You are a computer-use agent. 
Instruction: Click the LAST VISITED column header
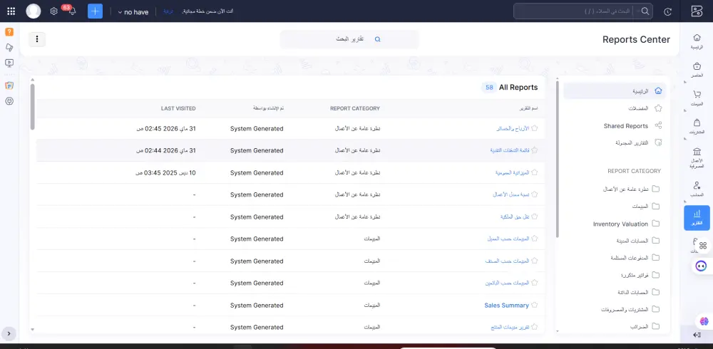(178, 108)
